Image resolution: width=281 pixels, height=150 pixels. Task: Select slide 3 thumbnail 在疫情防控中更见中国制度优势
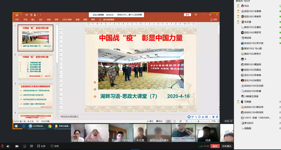pyautogui.click(x=36, y=96)
